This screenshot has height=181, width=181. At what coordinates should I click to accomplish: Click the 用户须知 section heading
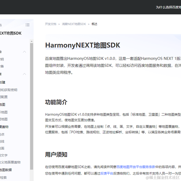[x=56, y=155]
